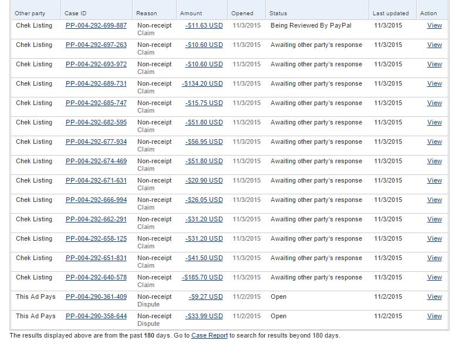This screenshot has width=459, height=347.
Task: Click View for case ending 674-469
Action: [x=434, y=161]
